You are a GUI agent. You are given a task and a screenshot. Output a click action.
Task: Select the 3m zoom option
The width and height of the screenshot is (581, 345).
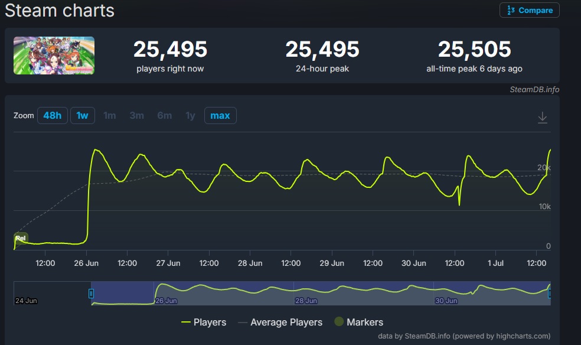[x=137, y=116]
